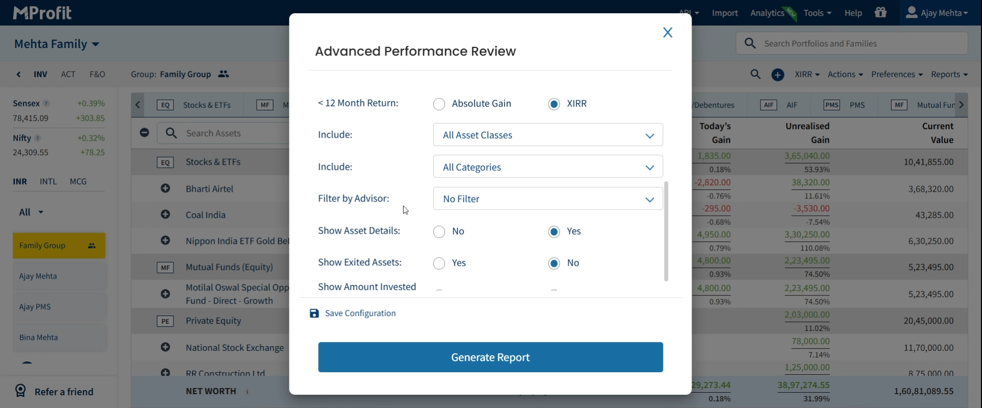Open the All Categories dropdown
982x408 pixels.
(x=548, y=167)
